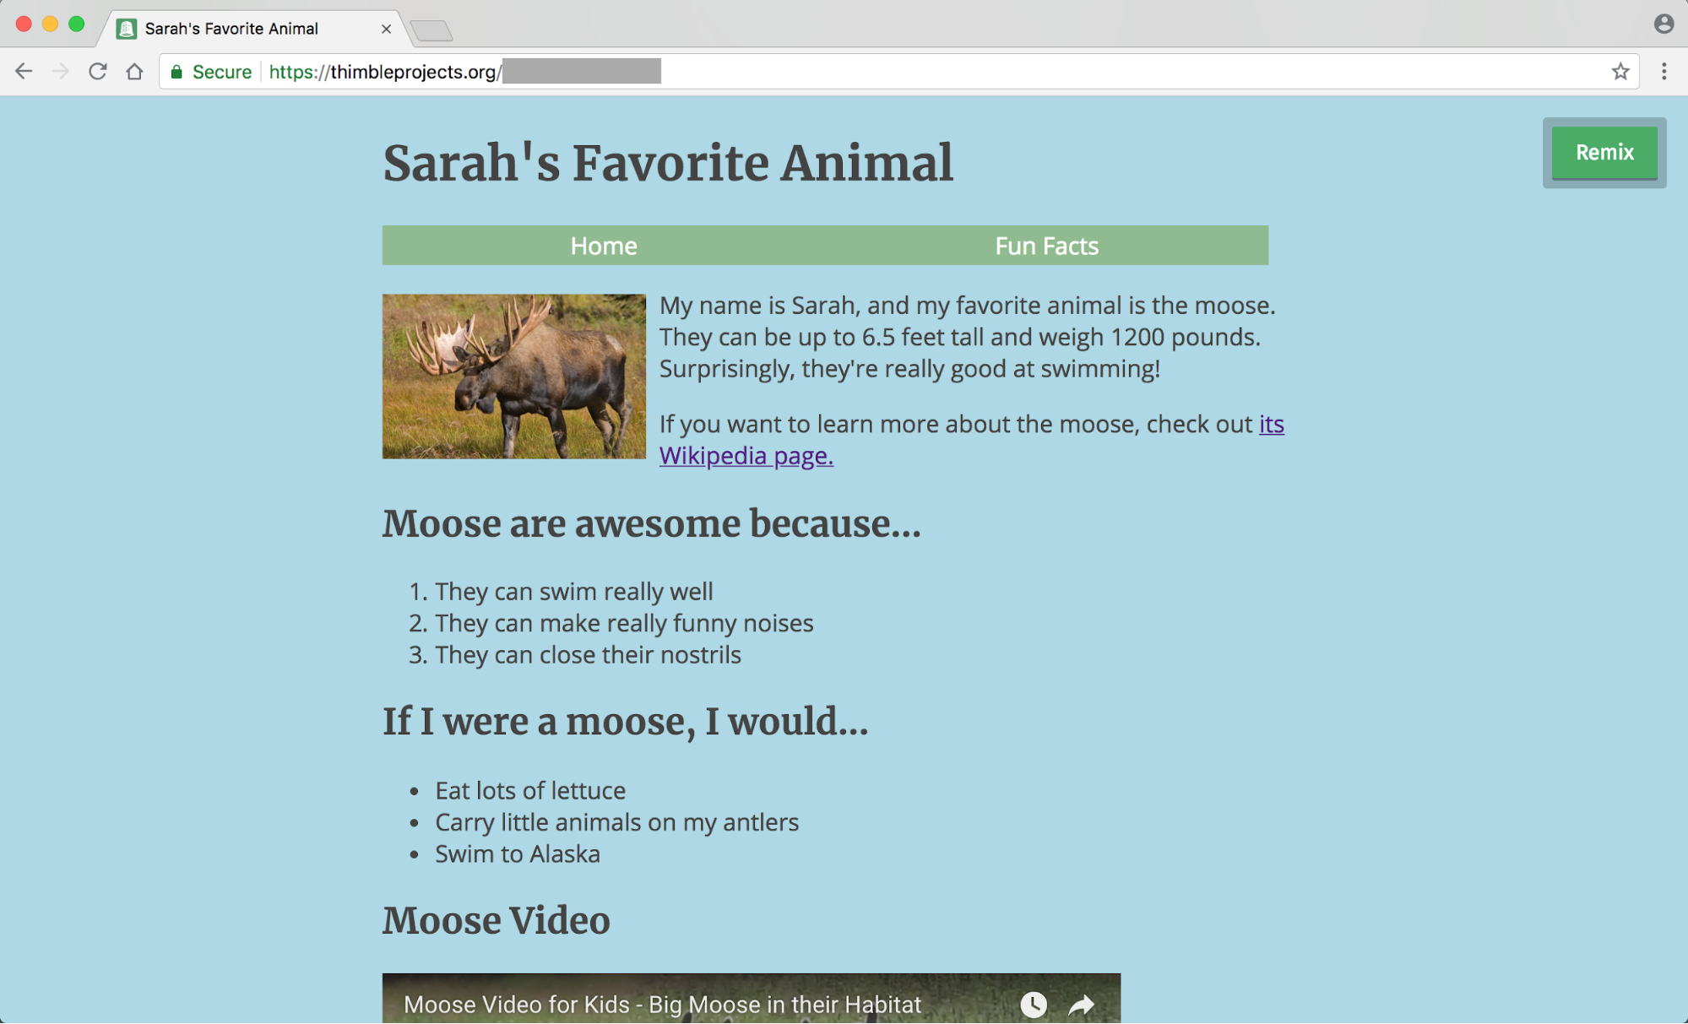
Task: Click the moose photograph
Action: pyautogui.click(x=513, y=376)
